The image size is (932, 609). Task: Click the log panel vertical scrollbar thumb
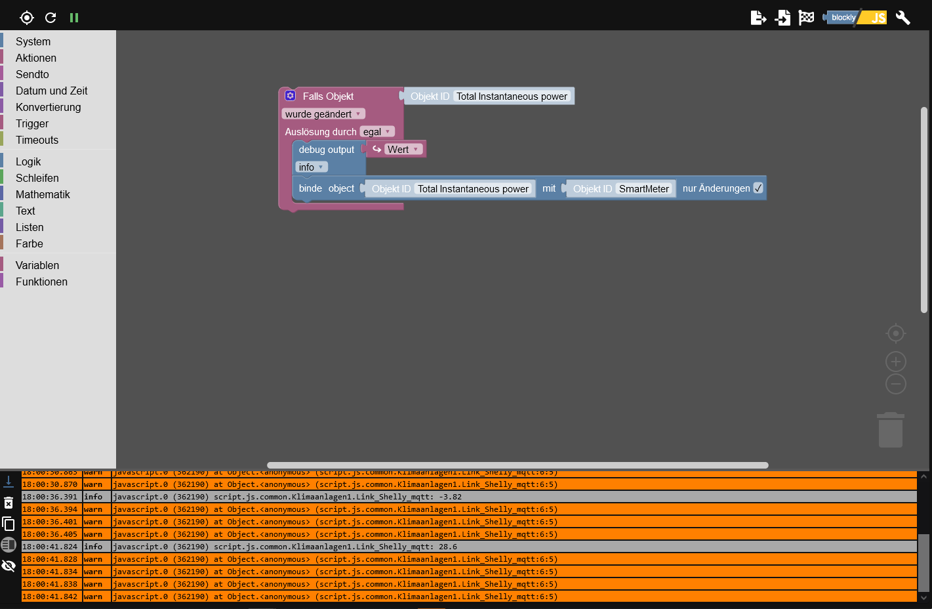pyautogui.click(x=923, y=562)
